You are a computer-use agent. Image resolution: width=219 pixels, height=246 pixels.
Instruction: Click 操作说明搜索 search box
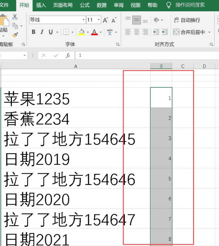[x=190, y=5]
